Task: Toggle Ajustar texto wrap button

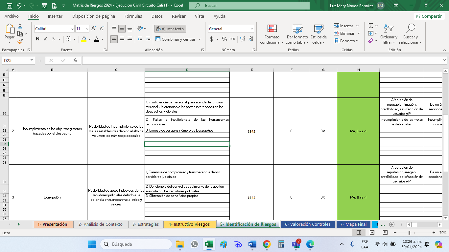Action: [170, 29]
